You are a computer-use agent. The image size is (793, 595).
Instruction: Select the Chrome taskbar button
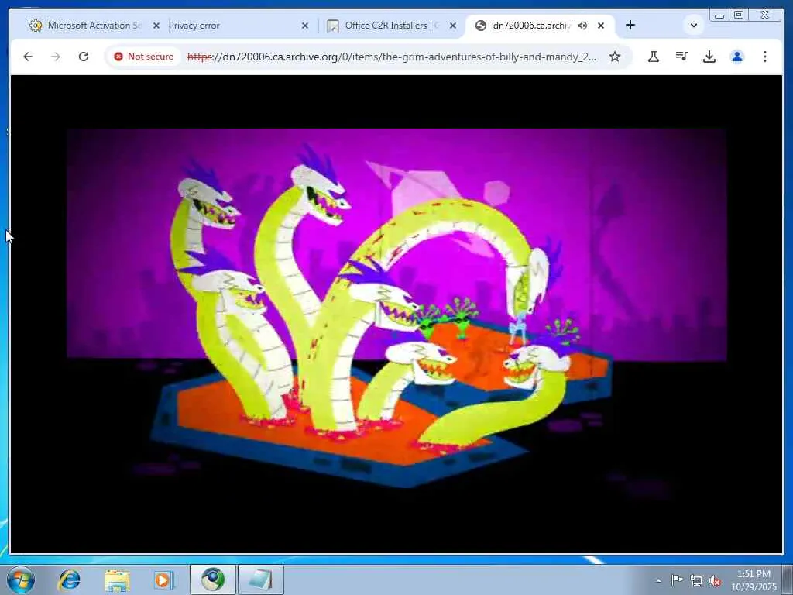(213, 580)
